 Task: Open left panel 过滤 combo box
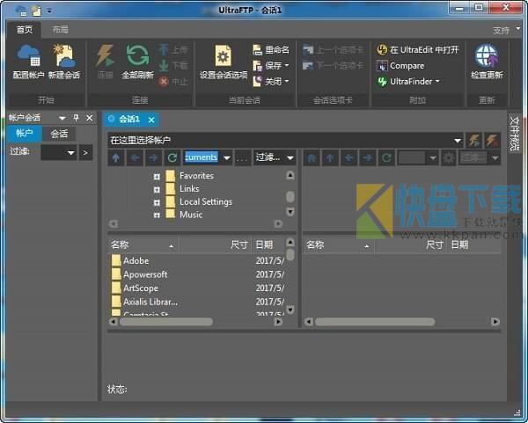coord(59,152)
